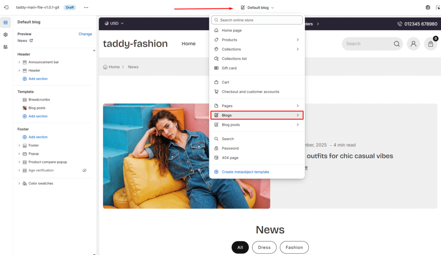Select the Dress filter pill
This screenshot has width=441, height=255.
coord(264,247)
